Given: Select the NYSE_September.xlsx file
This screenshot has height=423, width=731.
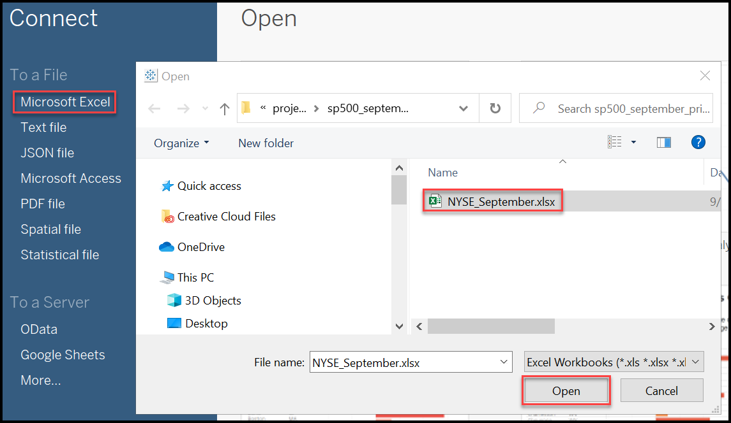Looking at the screenshot, I should [x=492, y=201].
